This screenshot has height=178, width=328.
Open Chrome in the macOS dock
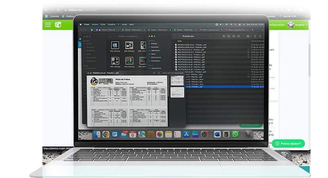(x=106, y=134)
